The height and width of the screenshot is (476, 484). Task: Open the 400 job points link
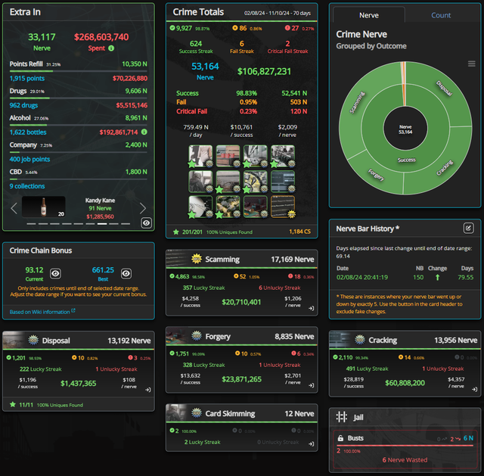(x=29, y=159)
